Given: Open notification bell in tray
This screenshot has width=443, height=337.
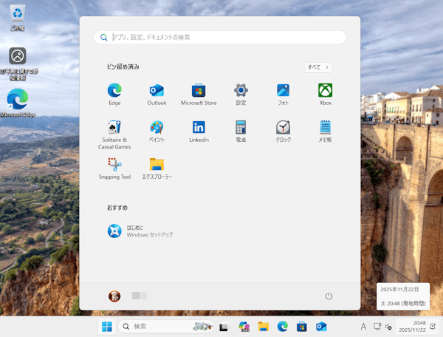Looking at the screenshot, I should point(432,327).
